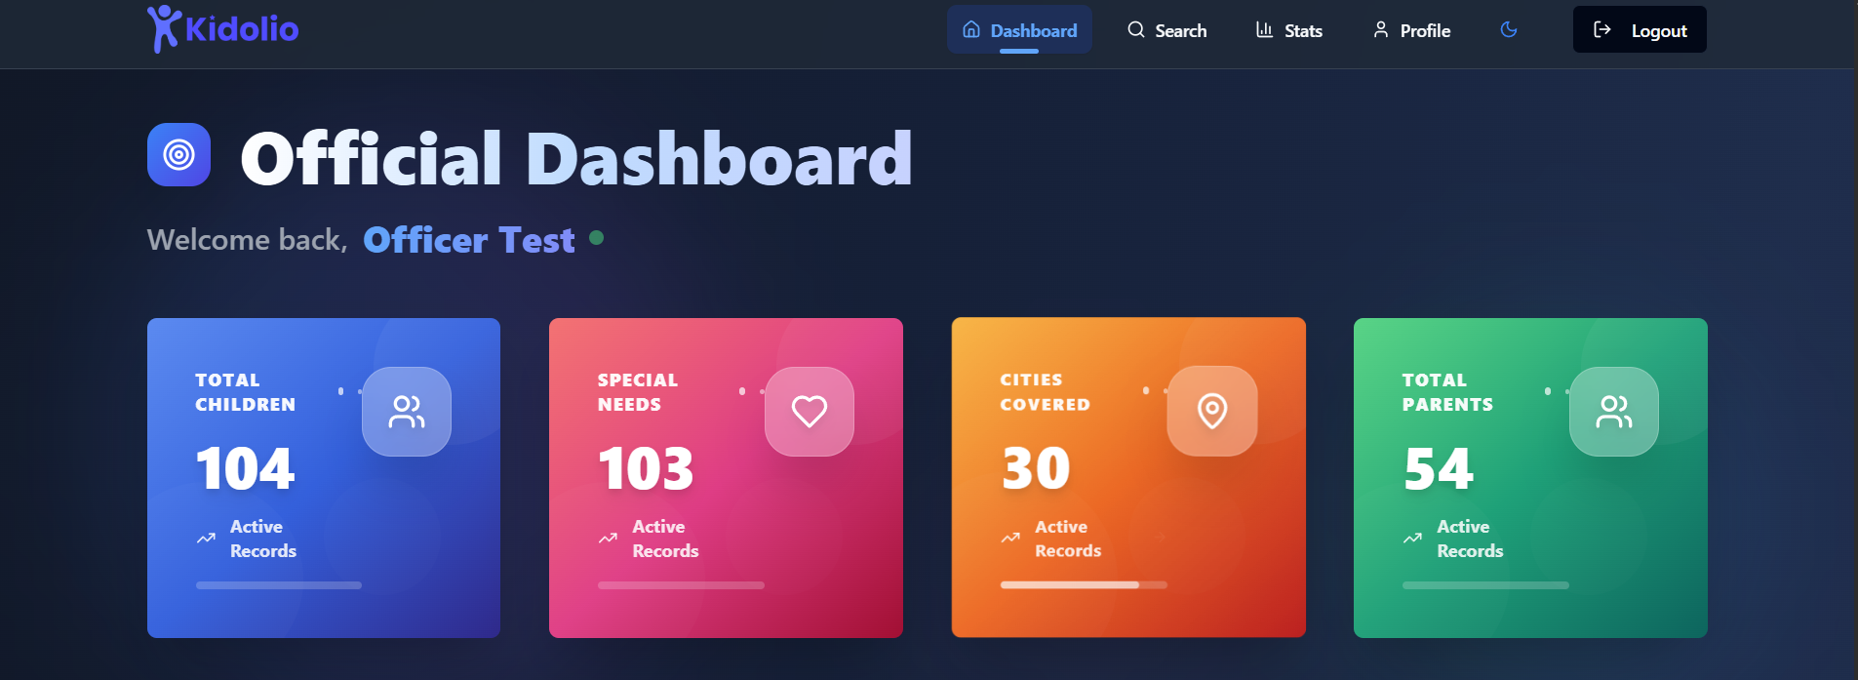
Task: Click Active Records on Total Children card
Action: coord(263,539)
